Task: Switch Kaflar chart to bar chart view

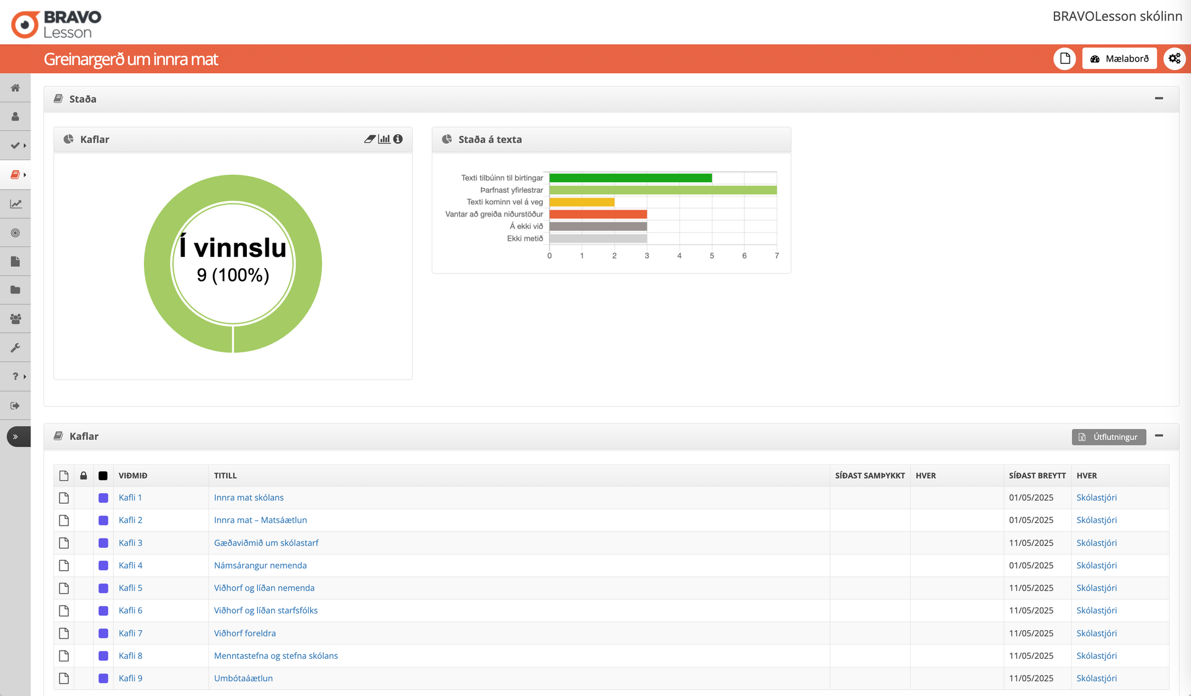Action: 385,139
